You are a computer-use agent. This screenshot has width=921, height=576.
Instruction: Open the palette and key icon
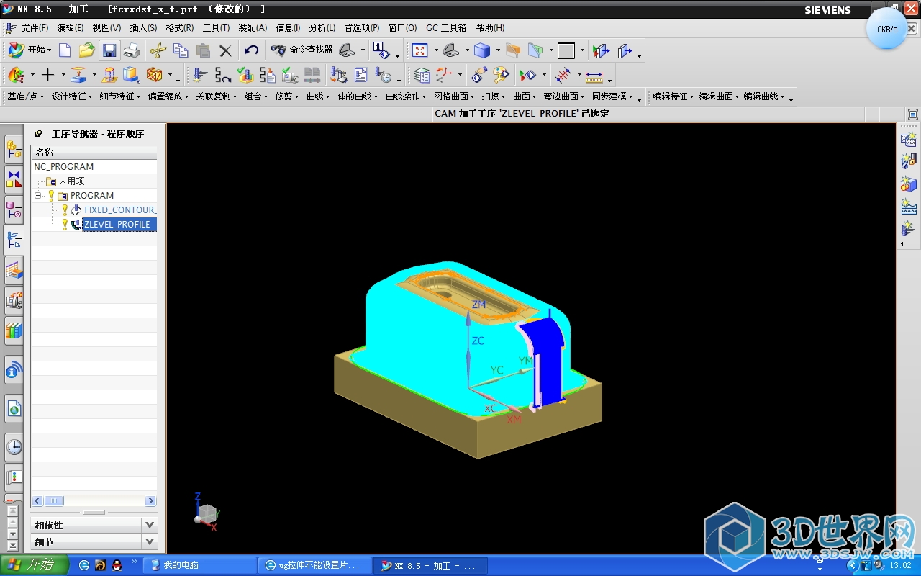(502, 75)
